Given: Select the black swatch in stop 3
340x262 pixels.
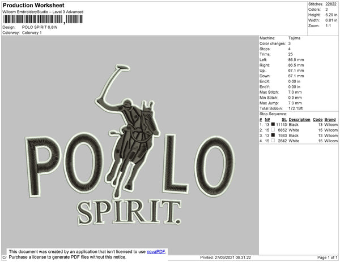Looking at the screenshot, I should tap(273, 135).
